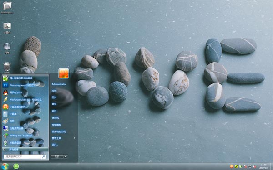Select 运行... (Run) in the Start menu

click(55, 145)
